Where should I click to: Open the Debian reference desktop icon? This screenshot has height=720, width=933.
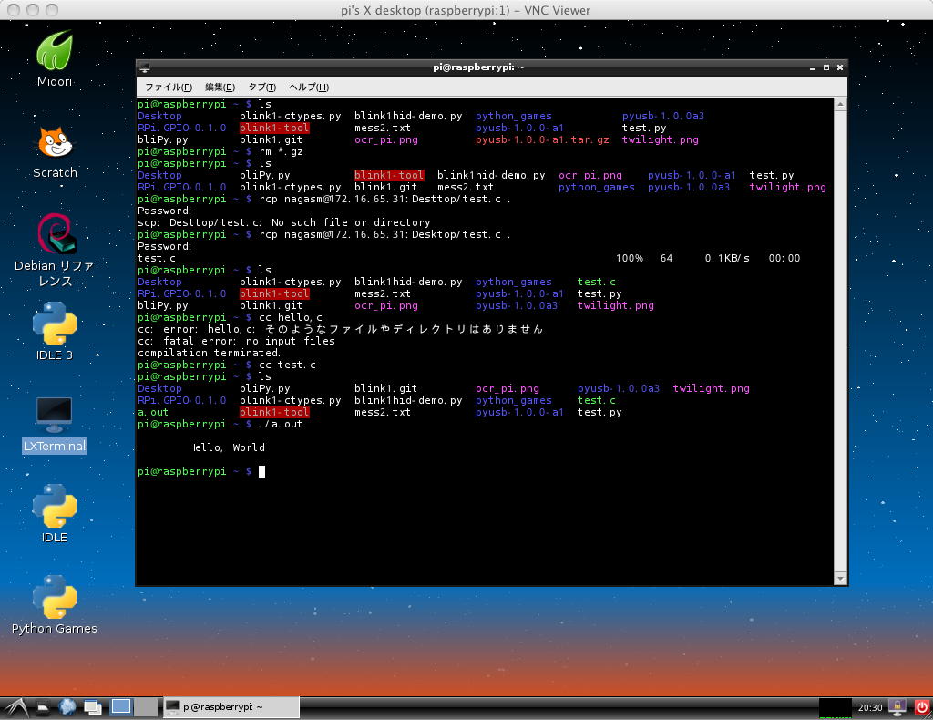pos(55,250)
